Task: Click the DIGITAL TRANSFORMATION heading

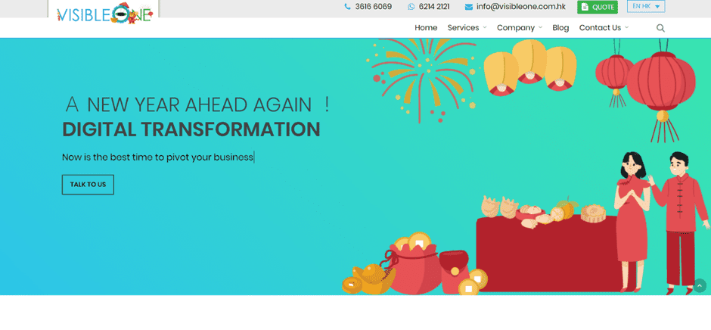Action: point(191,130)
